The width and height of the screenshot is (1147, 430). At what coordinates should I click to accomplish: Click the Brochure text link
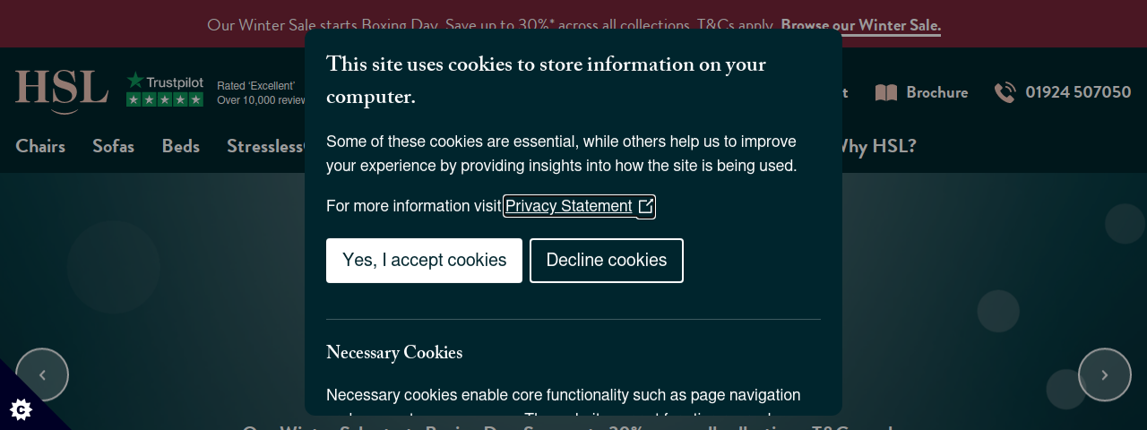(x=936, y=92)
